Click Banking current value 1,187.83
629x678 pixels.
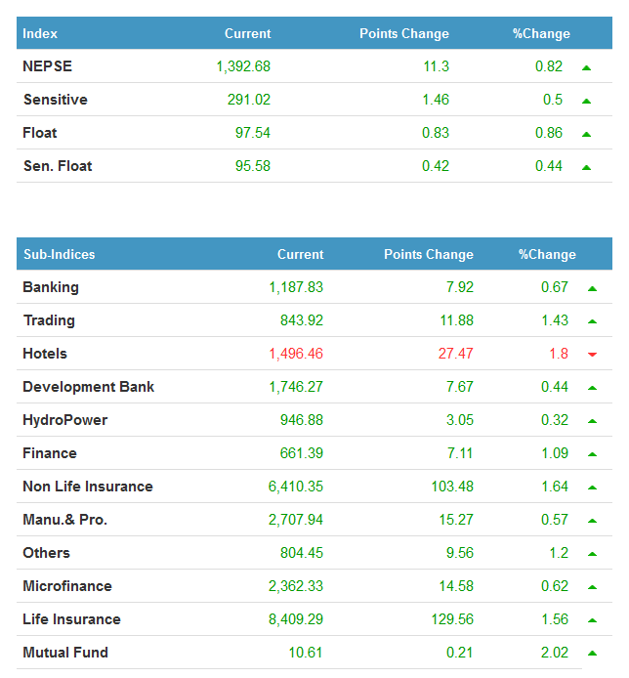[296, 287]
